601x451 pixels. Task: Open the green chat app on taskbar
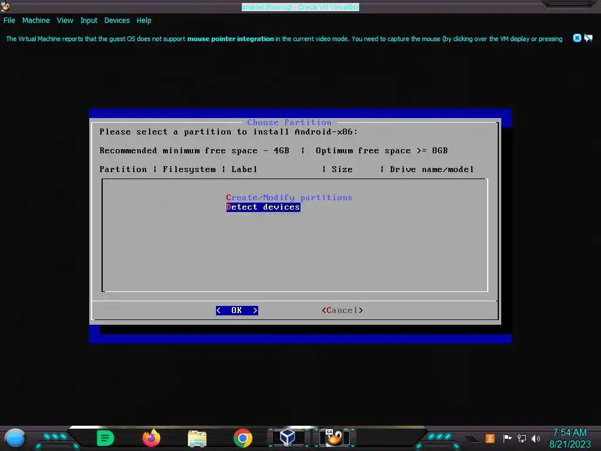tap(106, 438)
